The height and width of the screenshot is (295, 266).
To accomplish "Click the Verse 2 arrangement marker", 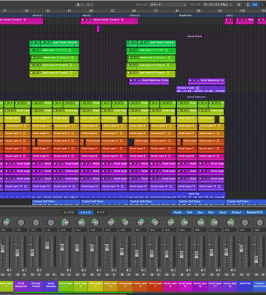I will point(87,15).
